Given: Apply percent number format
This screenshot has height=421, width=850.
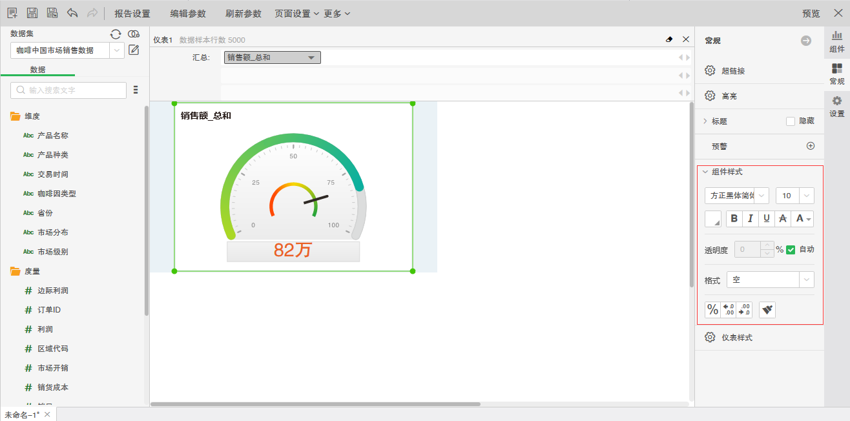Looking at the screenshot, I should (712, 310).
